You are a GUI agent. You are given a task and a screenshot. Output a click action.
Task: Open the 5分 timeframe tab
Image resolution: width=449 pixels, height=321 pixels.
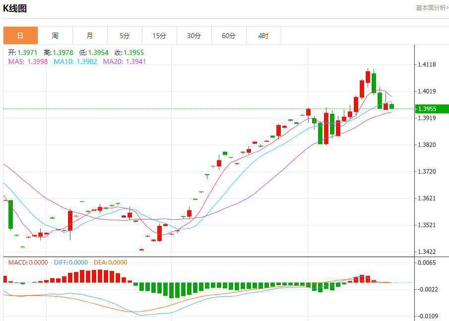pos(125,36)
